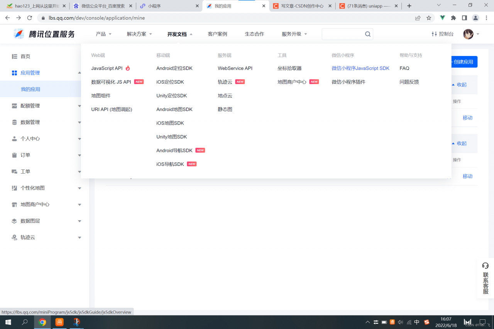Bookmark this page with star icon
The image size is (494, 329).
[x=429, y=18]
